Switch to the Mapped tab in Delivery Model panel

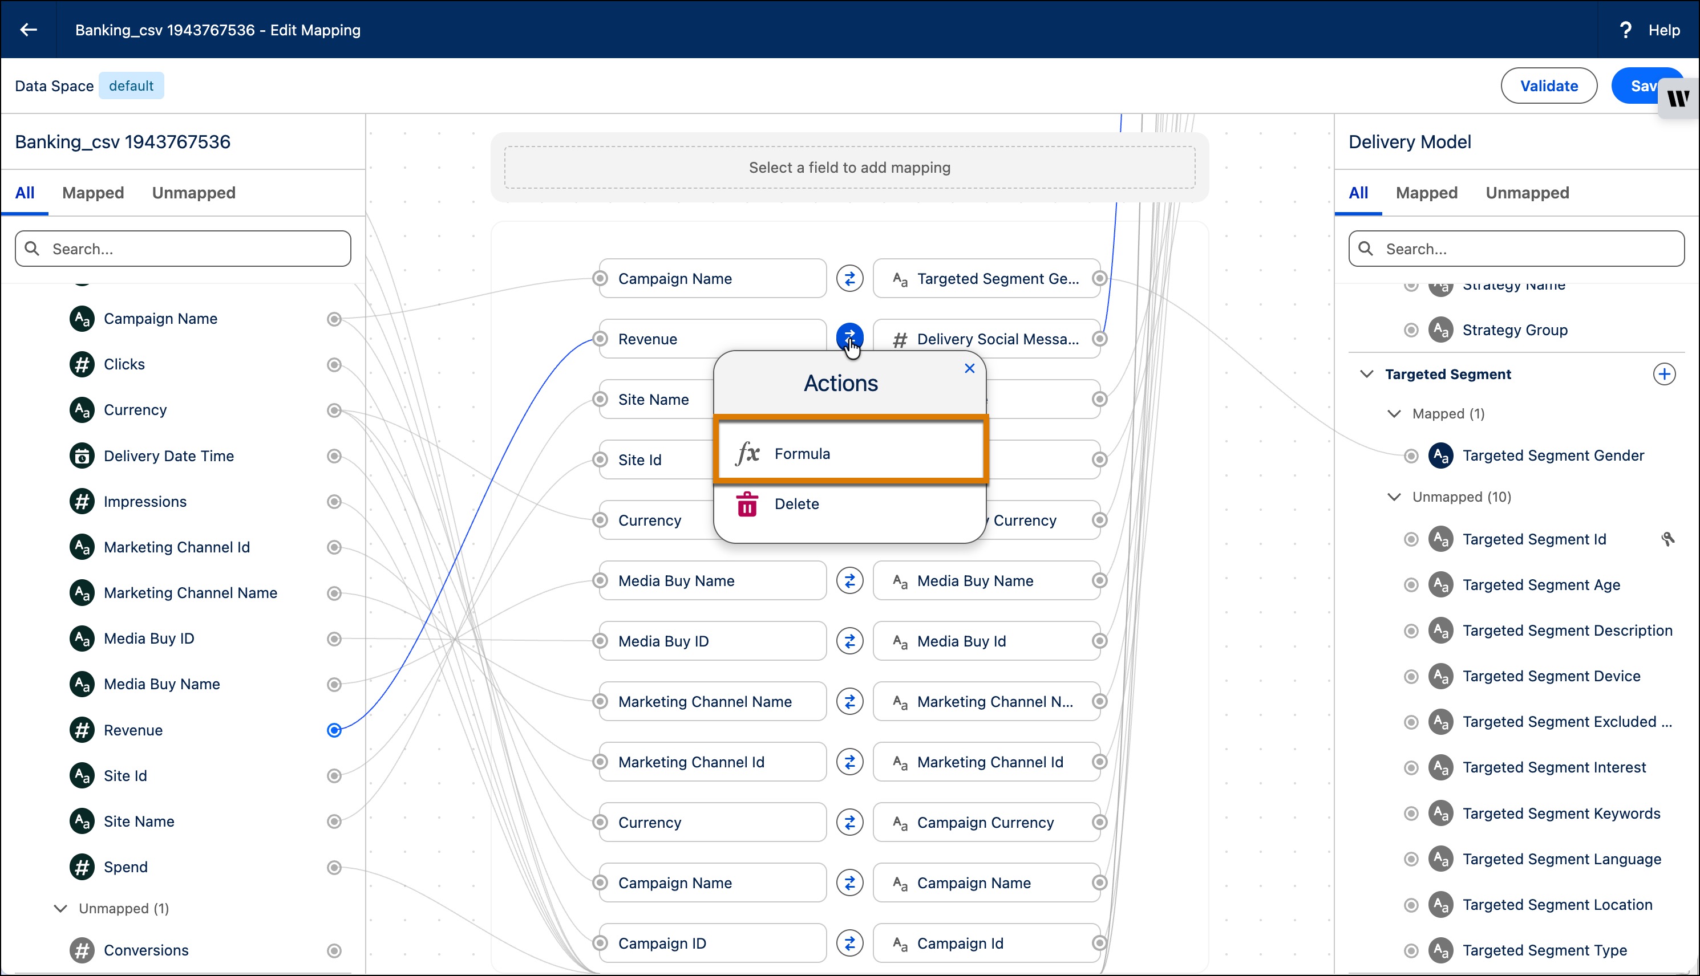click(1426, 193)
